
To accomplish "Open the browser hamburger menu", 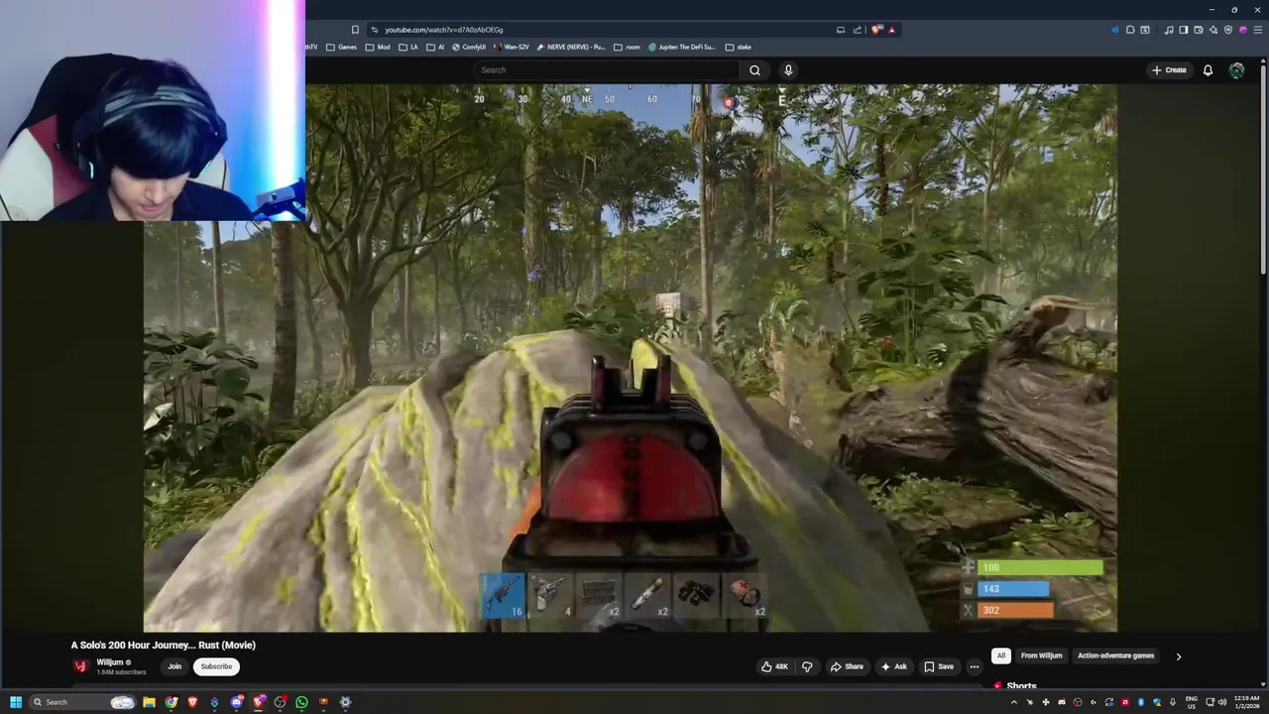I will [1258, 30].
